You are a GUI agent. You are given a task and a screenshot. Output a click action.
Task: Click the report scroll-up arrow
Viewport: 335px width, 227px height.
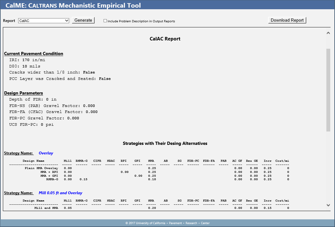328,33
